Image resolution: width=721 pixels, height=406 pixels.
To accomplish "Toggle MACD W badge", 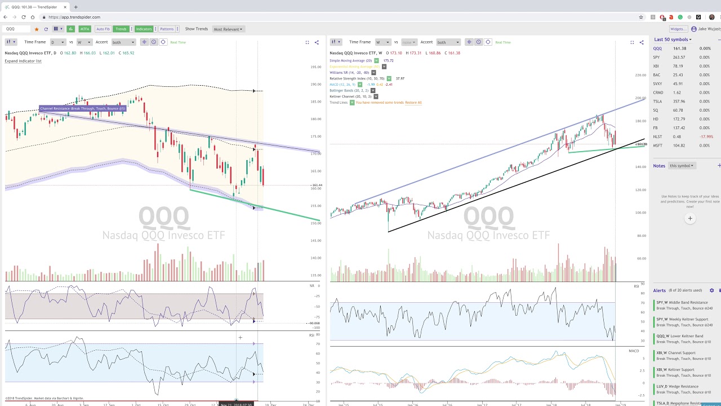I will coord(360,85).
